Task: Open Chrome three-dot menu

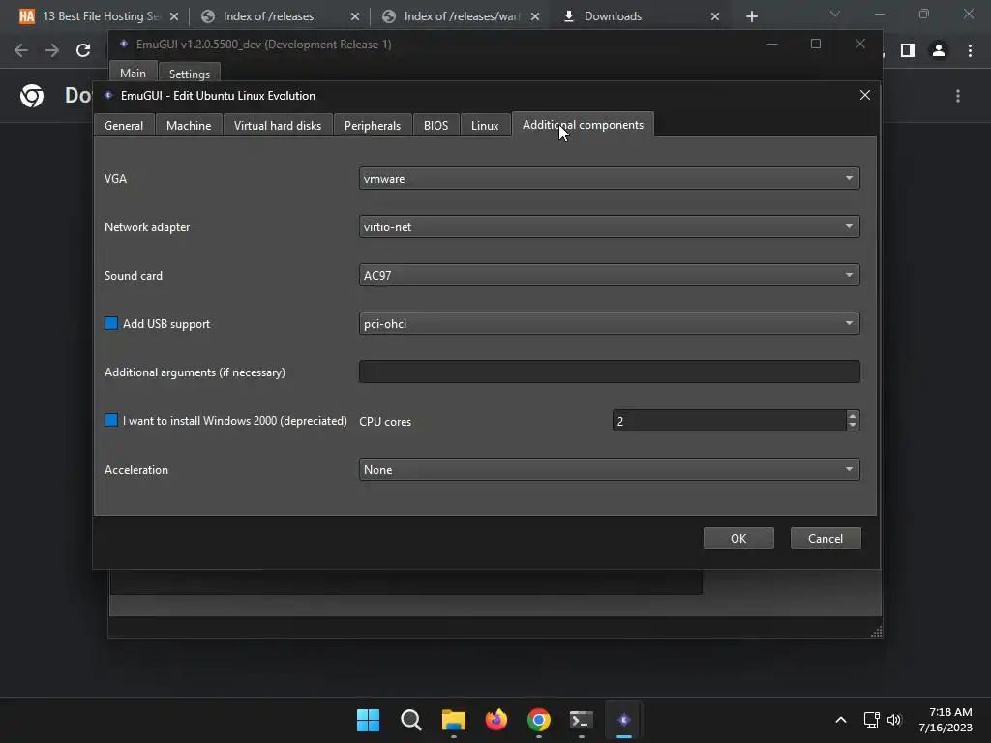Action: coord(970,50)
